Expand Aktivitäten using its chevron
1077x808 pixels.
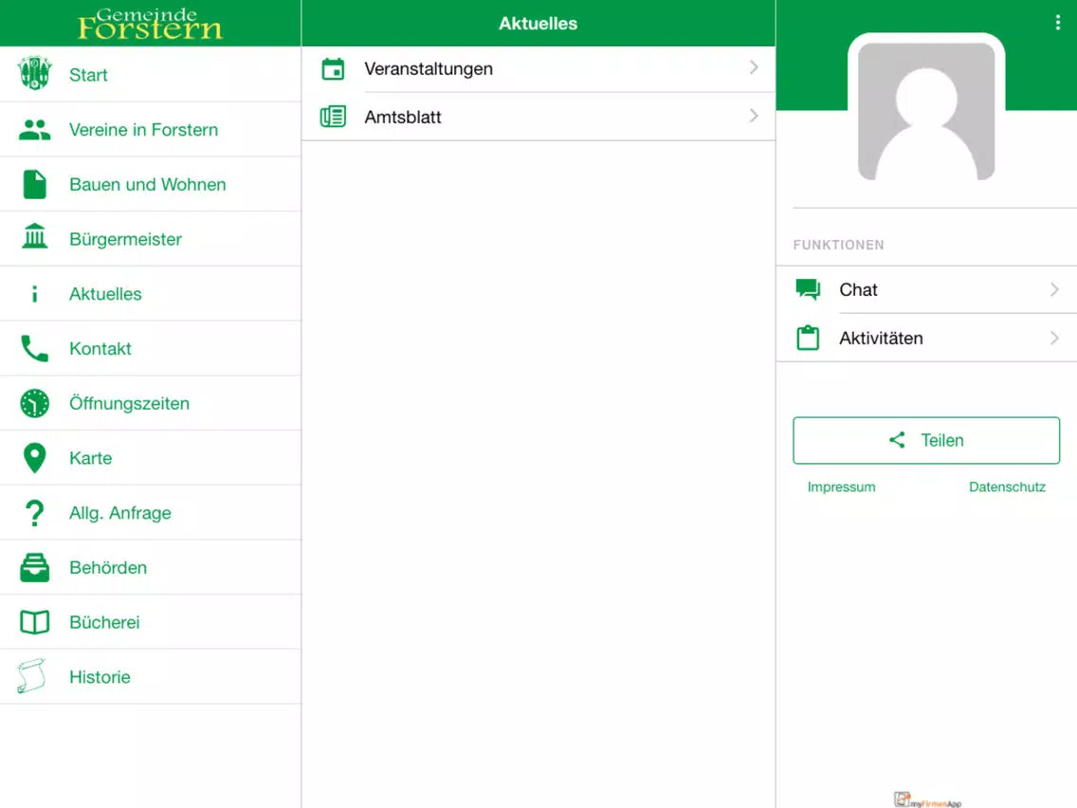point(1054,338)
